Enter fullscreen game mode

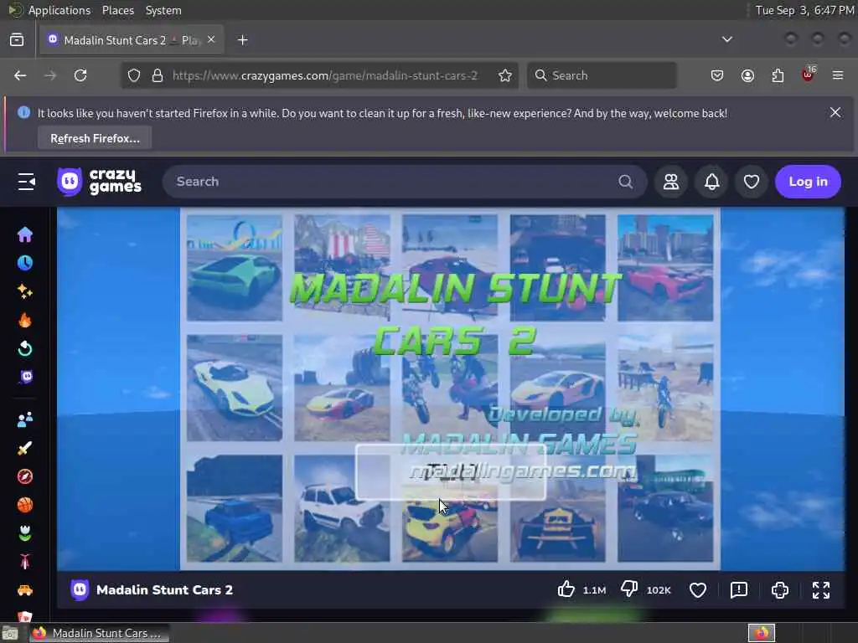click(x=821, y=590)
